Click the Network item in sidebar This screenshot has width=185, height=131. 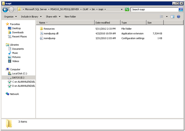click(x=14, y=94)
